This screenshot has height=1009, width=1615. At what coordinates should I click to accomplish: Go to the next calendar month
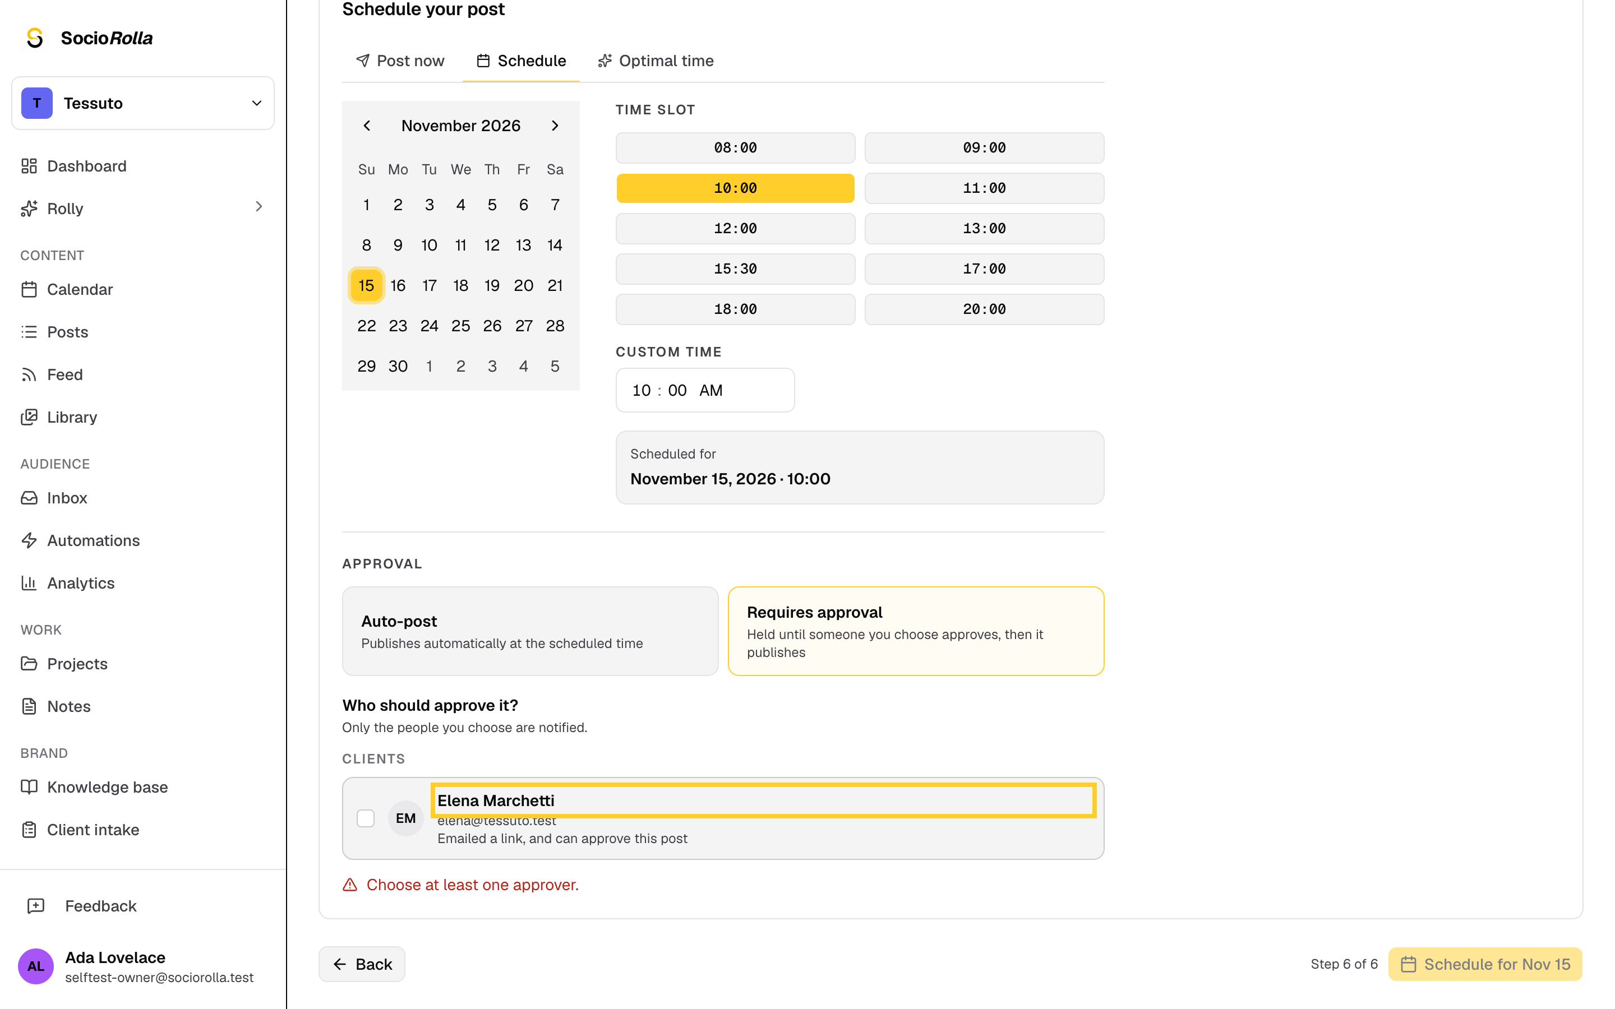click(555, 126)
